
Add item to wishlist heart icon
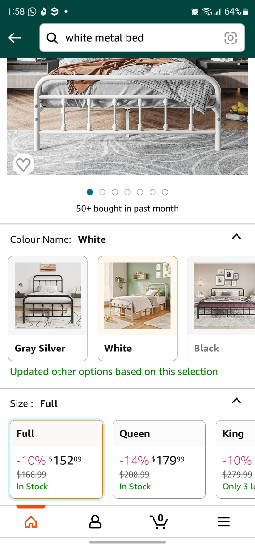click(23, 165)
